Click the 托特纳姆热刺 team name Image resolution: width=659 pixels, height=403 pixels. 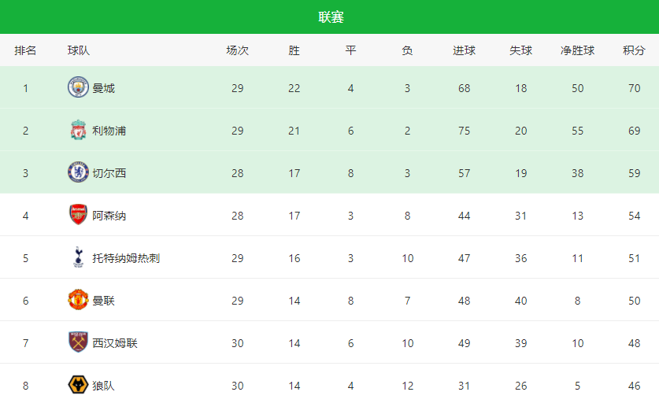(x=126, y=258)
